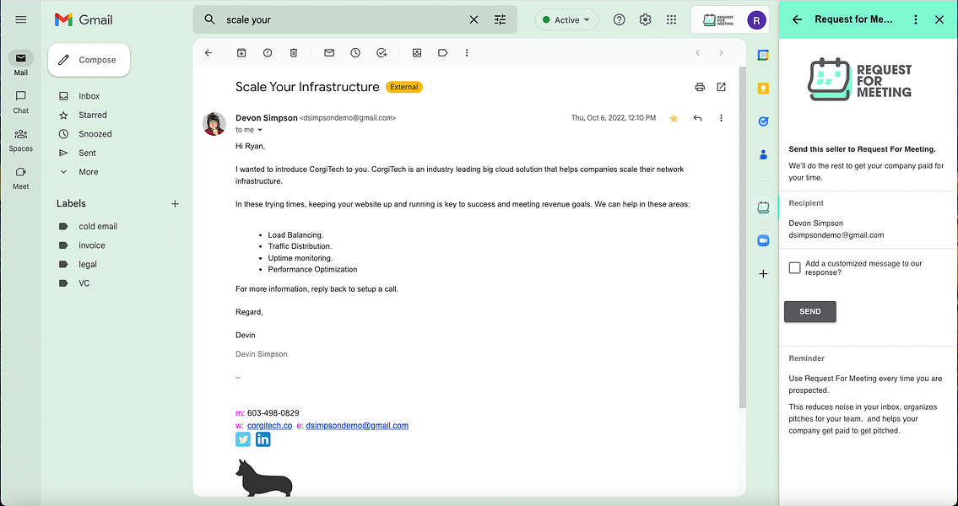
Task: Report spam using the exclamation icon
Action: pos(268,52)
